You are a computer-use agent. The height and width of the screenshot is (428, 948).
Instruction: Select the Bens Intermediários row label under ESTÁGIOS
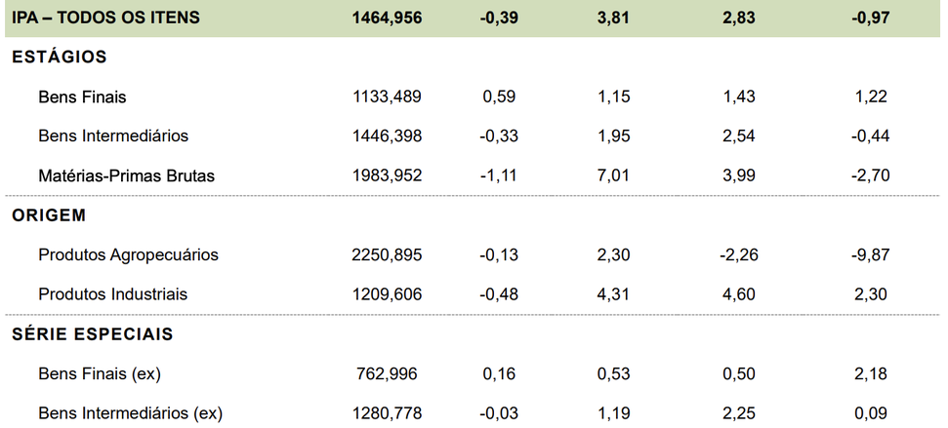113,136
